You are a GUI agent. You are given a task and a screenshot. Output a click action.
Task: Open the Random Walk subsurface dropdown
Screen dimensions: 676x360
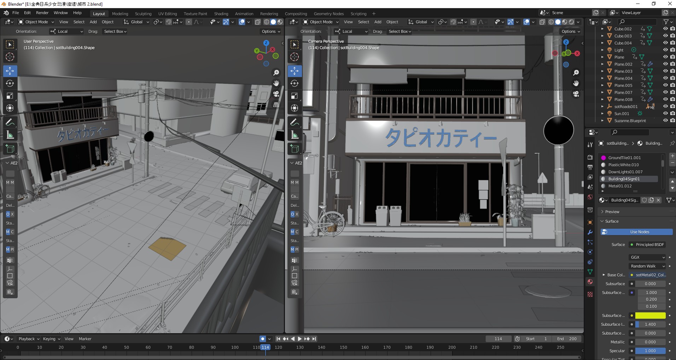(x=647, y=266)
